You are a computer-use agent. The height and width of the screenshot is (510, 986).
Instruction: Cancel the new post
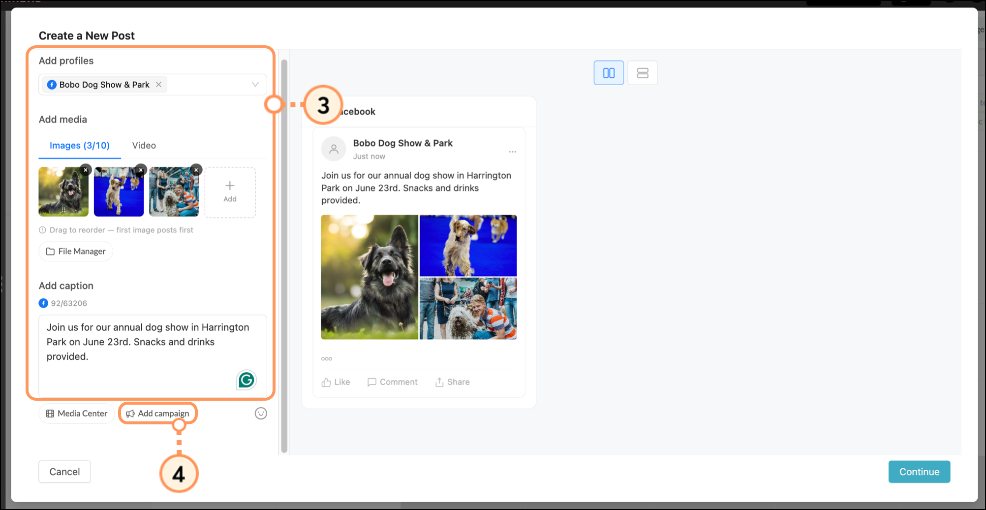tap(64, 472)
